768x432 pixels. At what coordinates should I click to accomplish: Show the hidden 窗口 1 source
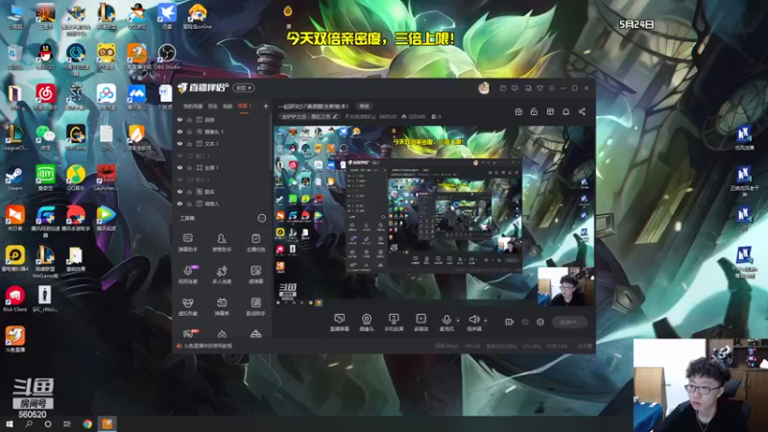(x=180, y=156)
